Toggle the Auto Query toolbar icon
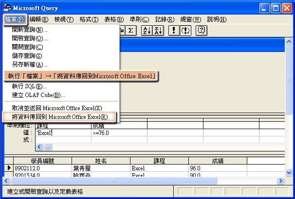 coord(185,31)
